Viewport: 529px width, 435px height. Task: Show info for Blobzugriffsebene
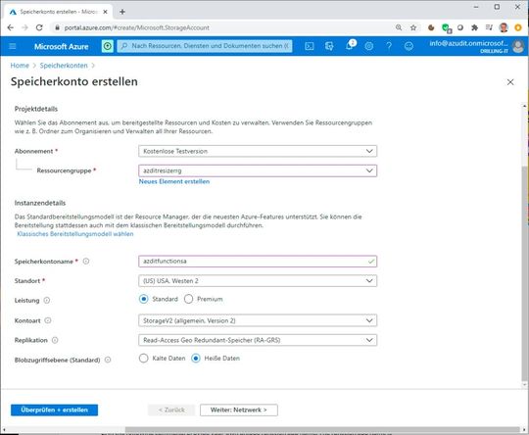pyautogui.click(x=108, y=360)
